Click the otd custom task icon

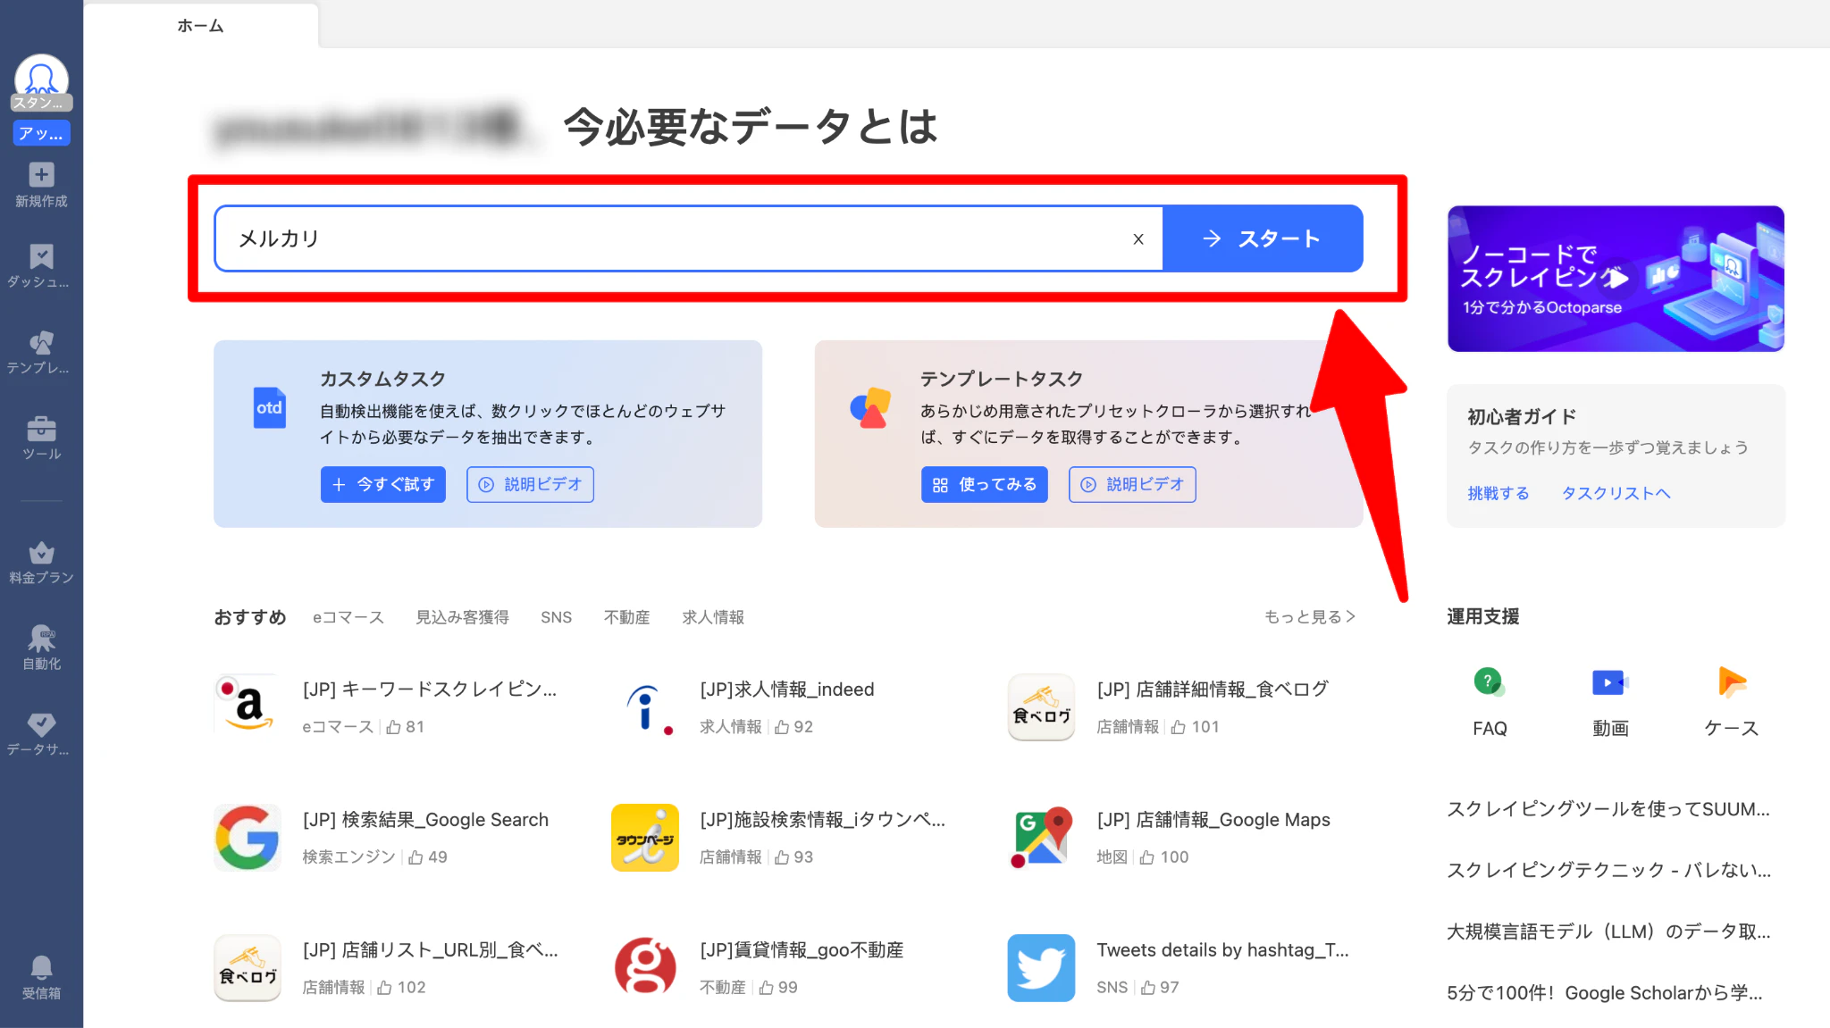click(269, 407)
